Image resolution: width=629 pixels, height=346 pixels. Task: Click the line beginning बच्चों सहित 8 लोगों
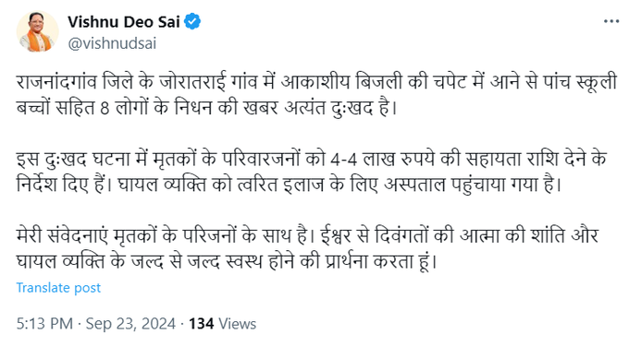coord(207,108)
